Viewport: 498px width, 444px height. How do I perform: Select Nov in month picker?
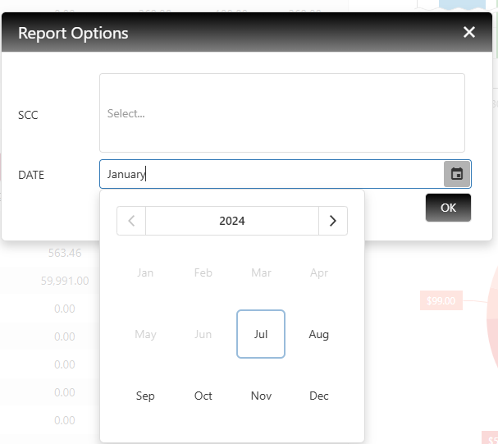pos(261,396)
